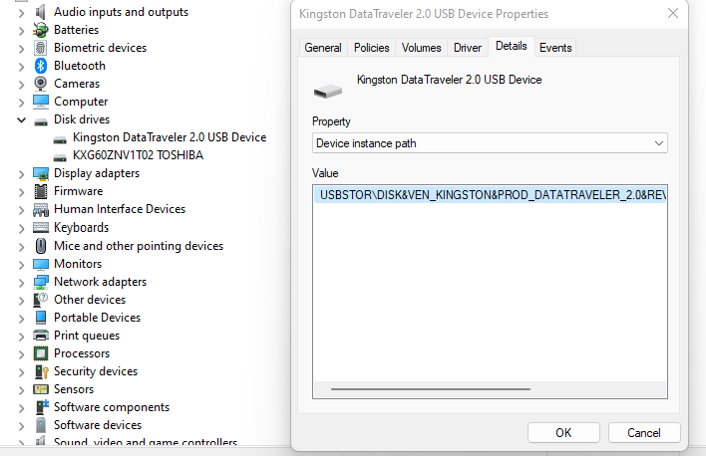Click the Cameras webcam icon

coord(41,84)
